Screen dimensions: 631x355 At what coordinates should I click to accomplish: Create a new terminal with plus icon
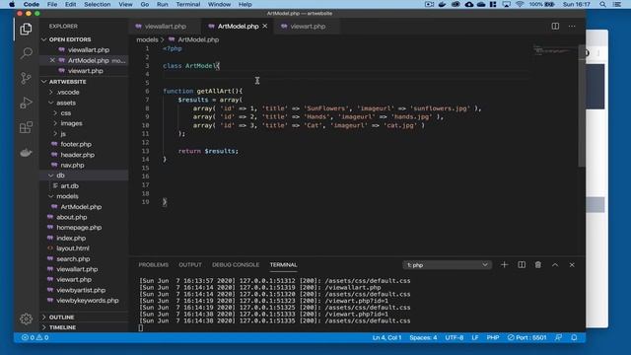pos(504,265)
